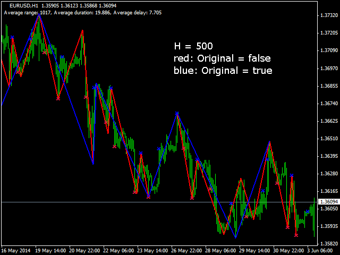Select the 'red: Original = false' label
This screenshot has height=255, width=340.
point(222,58)
